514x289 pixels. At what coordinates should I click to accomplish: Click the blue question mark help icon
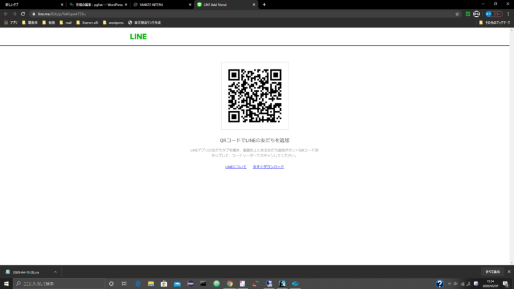coord(439,284)
